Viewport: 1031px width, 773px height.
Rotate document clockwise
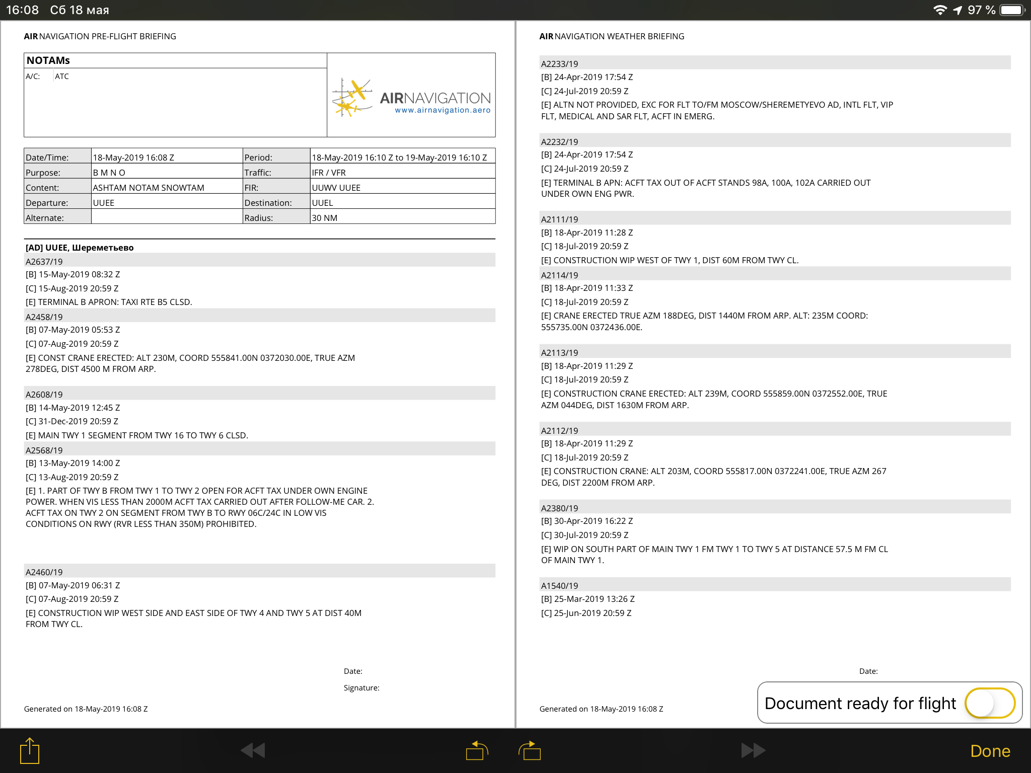coord(530,750)
